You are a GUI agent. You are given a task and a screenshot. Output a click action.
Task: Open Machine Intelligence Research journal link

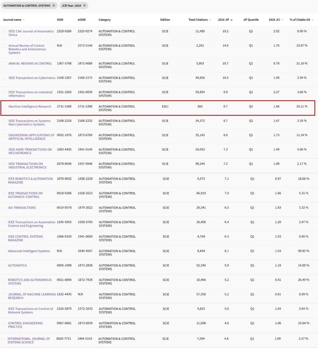click(30, 107)
